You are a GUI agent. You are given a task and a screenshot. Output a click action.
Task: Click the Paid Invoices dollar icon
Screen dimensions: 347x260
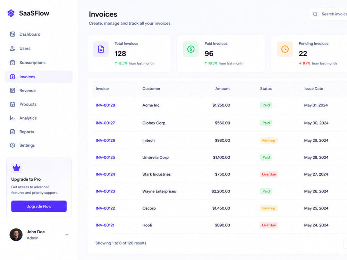pyautogui.click(x=191, y=49)
